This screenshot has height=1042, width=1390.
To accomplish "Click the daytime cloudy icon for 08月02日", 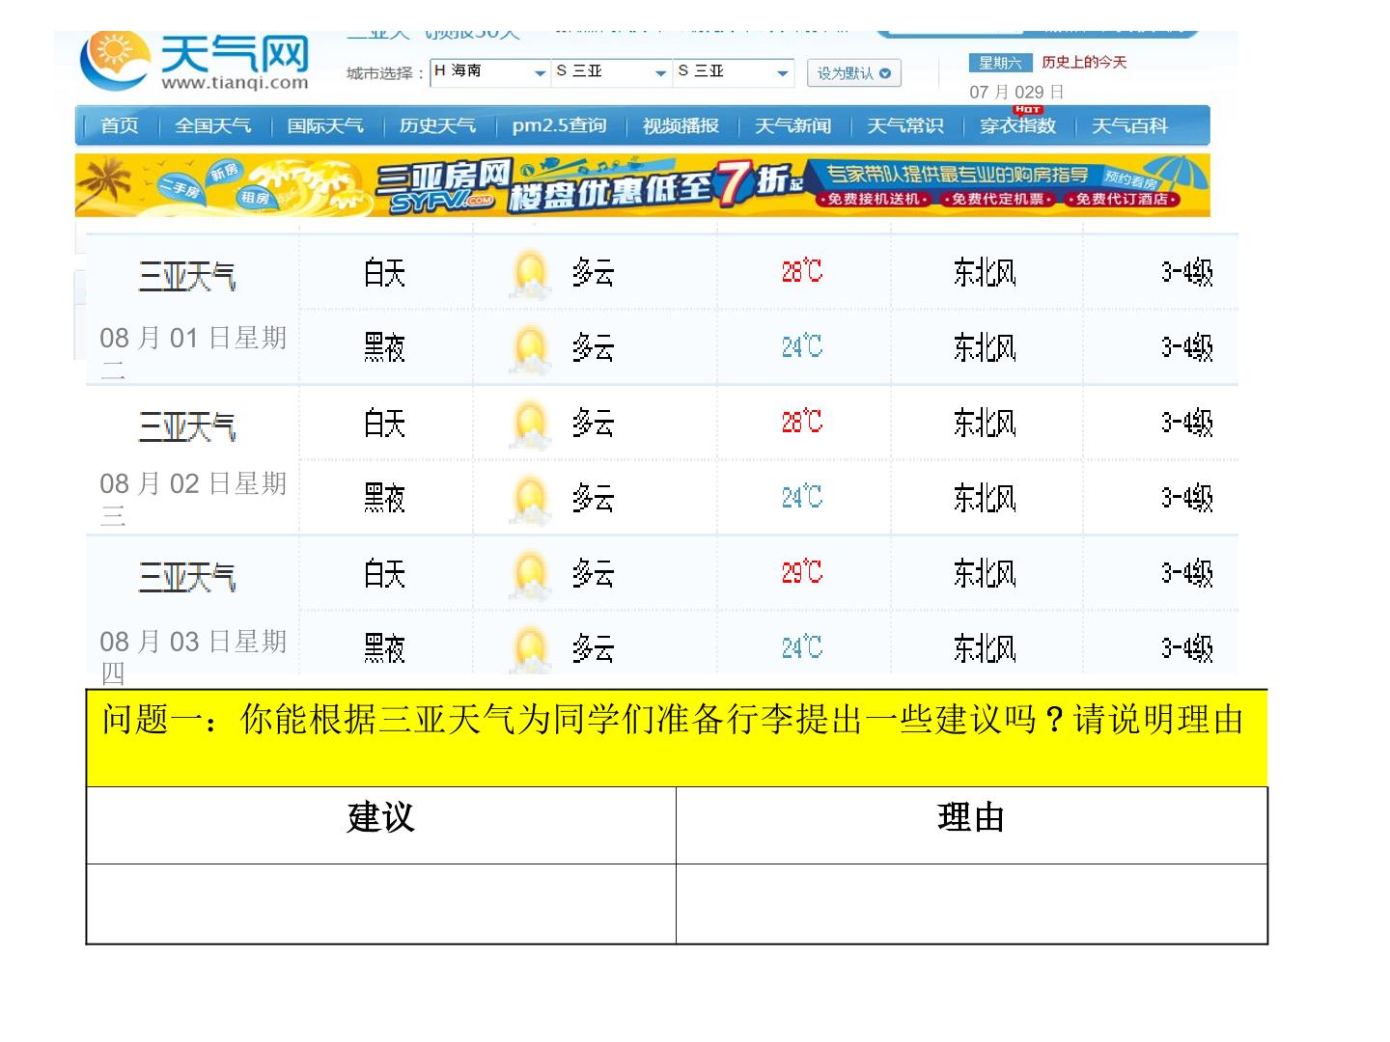I will pyautogui.click(x=530, y=424).
